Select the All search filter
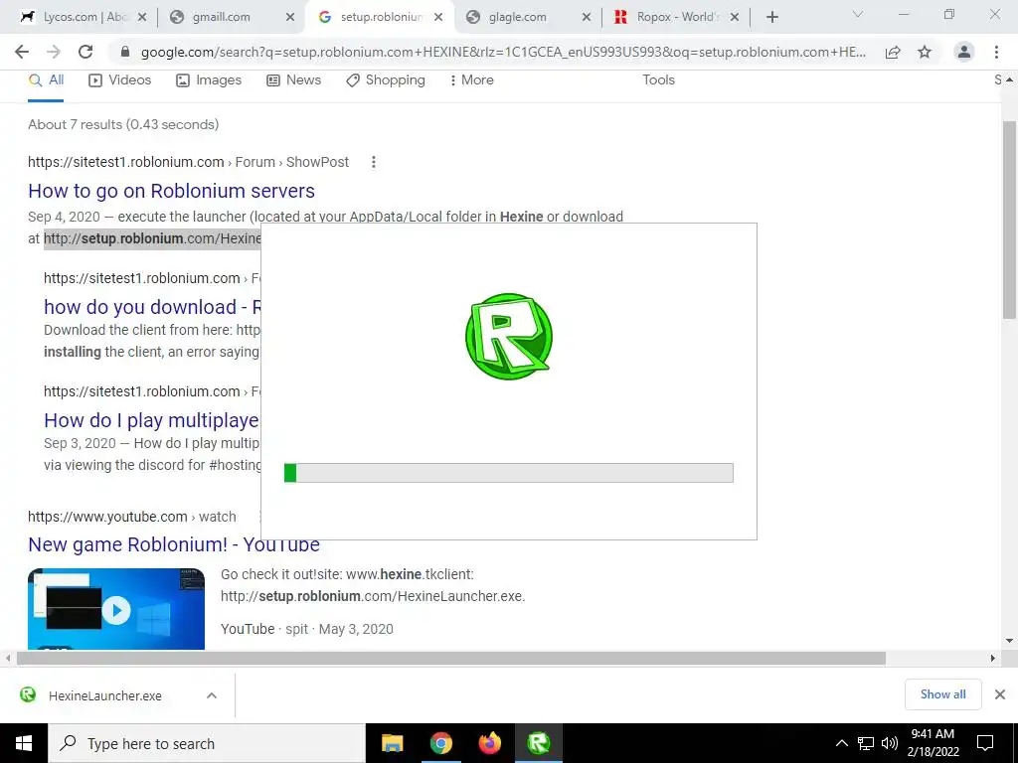Image resolution: width=1018 pixels, height=763 pixels. (x=46, y=79)
